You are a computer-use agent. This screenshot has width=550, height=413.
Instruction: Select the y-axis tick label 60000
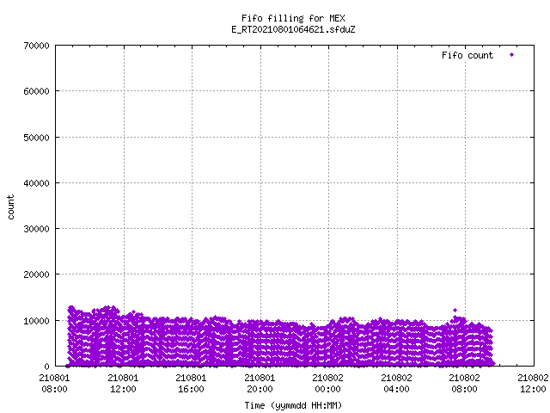(36, 92)
